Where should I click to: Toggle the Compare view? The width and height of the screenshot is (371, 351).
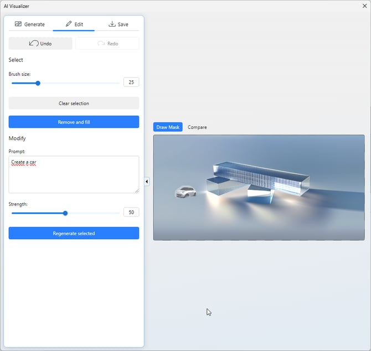click(x=197, y=127)
